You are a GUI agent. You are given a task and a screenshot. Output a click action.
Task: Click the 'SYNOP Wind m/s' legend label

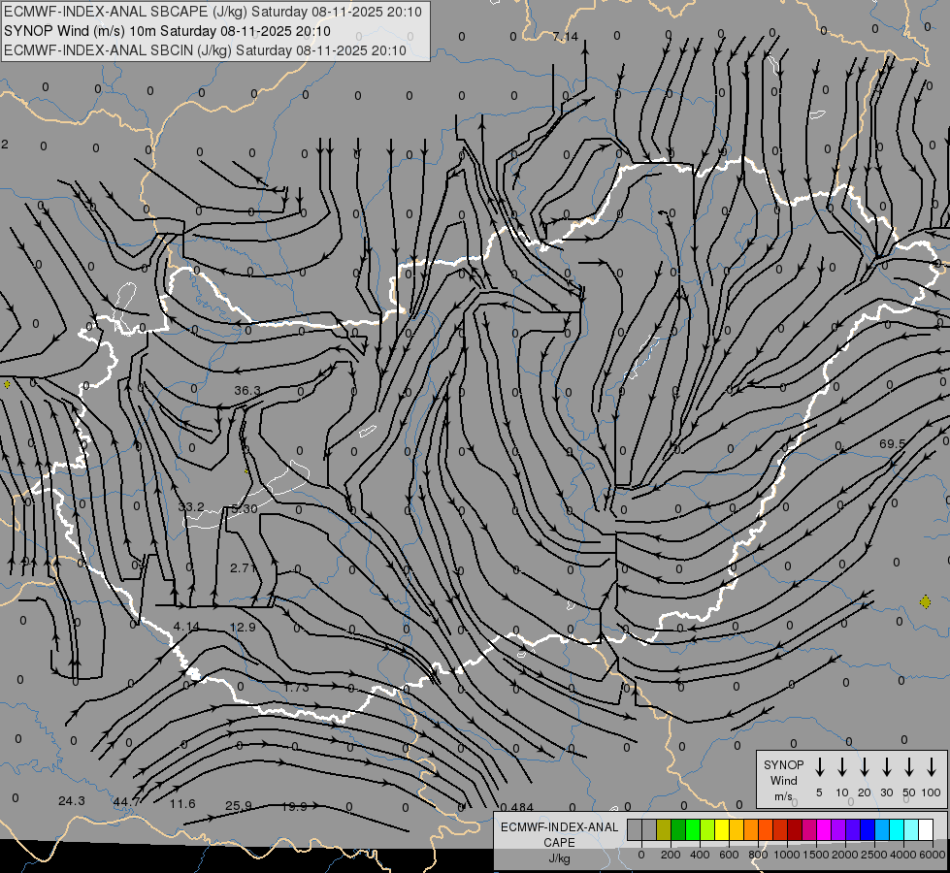tap(783, 780)
